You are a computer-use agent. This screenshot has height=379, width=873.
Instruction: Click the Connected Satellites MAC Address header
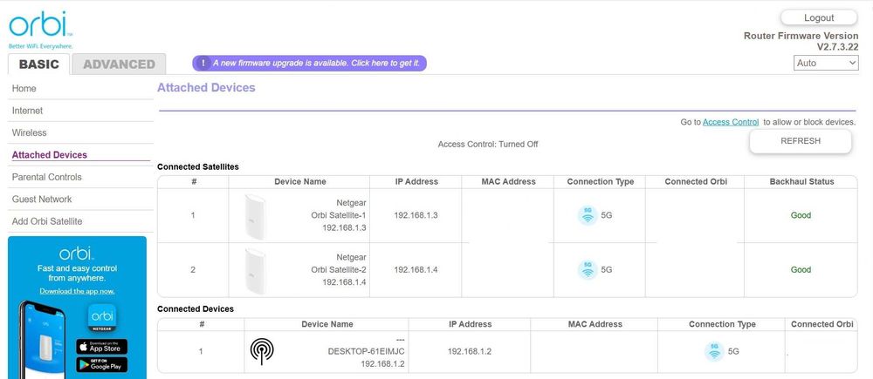click(508, 182)
